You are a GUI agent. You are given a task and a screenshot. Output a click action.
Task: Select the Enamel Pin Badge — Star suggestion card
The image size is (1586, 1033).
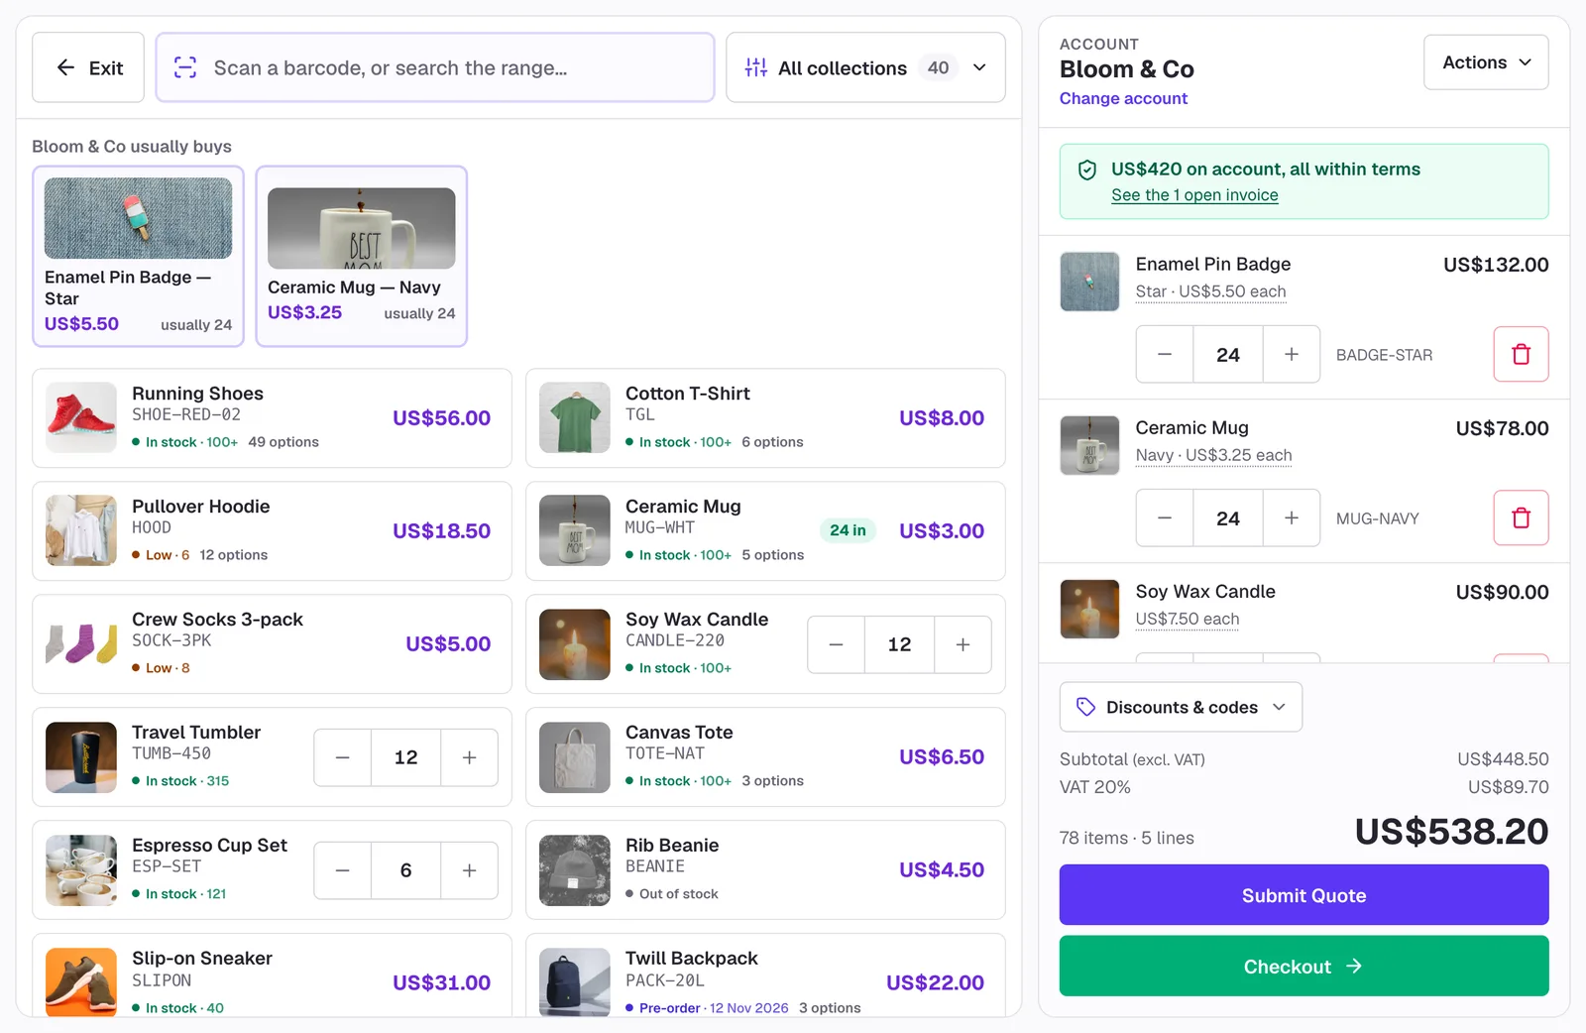(x=138, y=257)
